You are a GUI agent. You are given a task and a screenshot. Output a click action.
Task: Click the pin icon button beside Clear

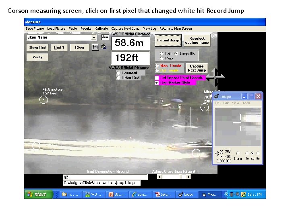95,47
